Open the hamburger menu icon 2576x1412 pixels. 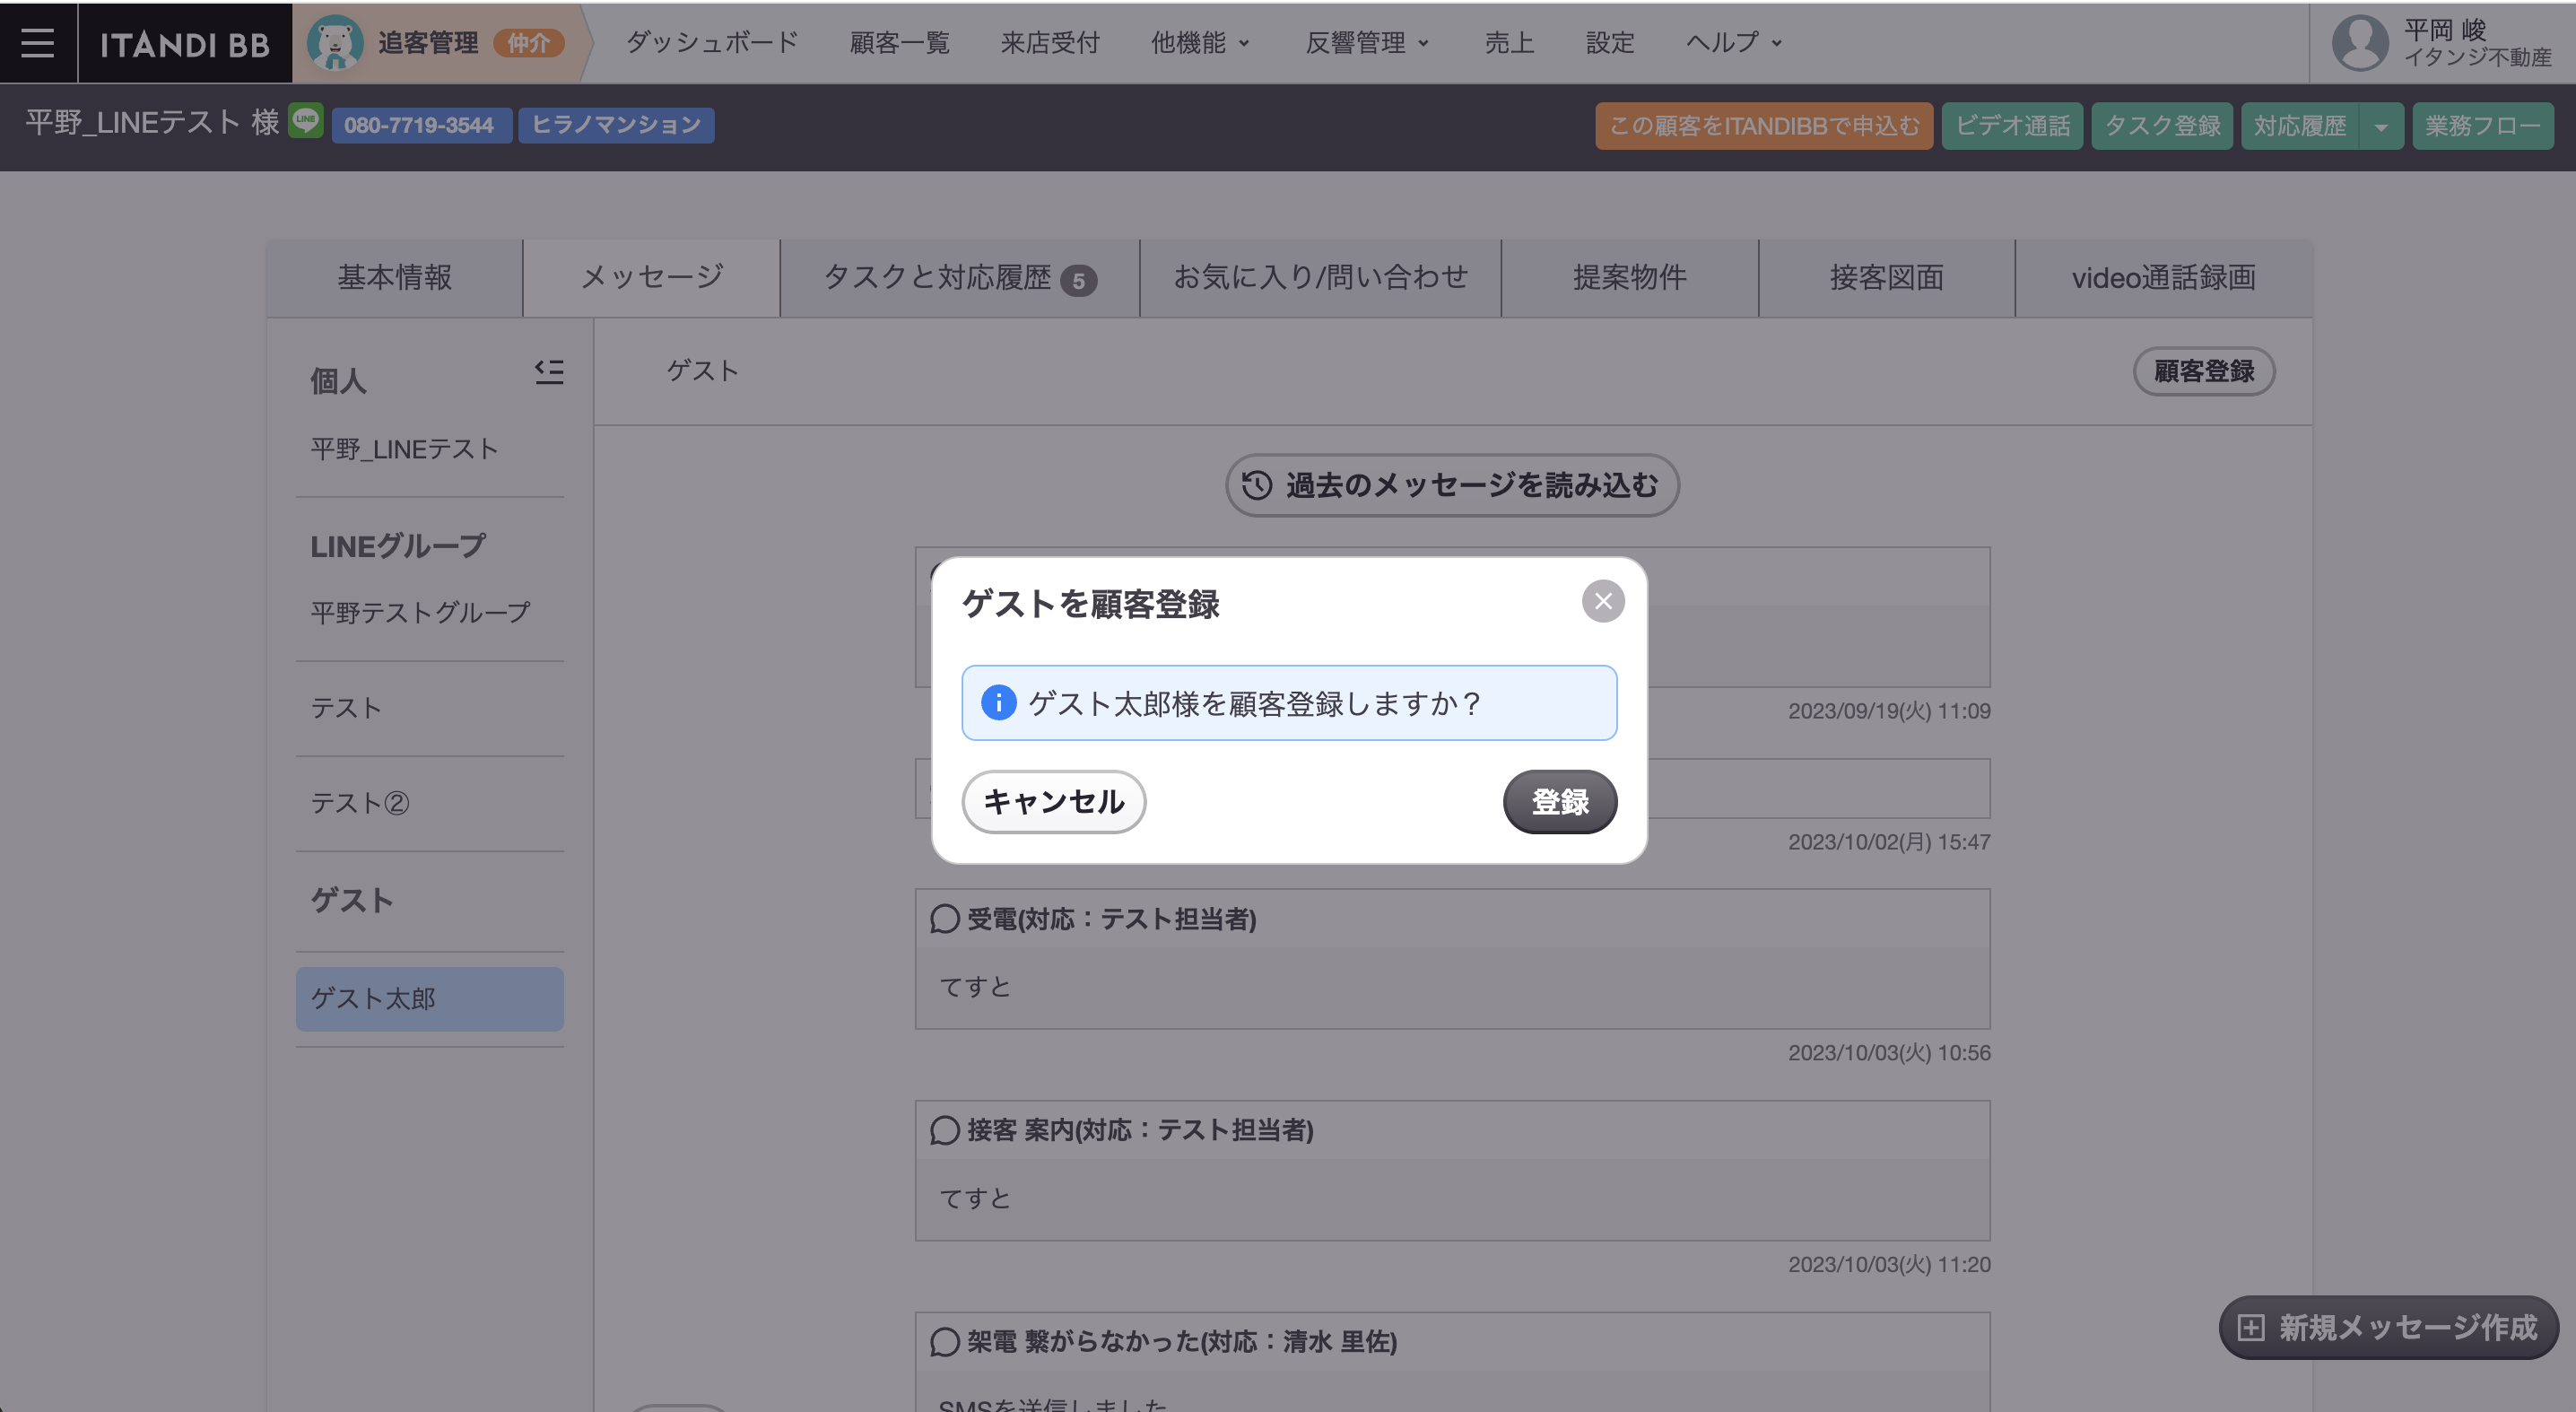38,43
